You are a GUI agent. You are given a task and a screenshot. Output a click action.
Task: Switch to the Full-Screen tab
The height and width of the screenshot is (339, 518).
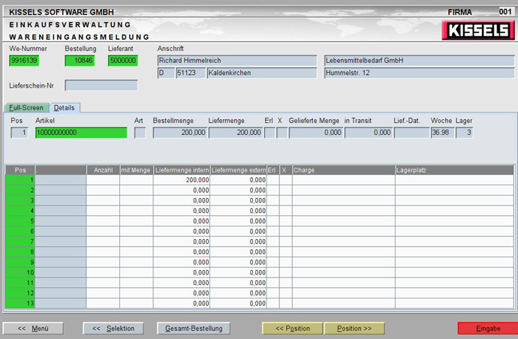26,108
